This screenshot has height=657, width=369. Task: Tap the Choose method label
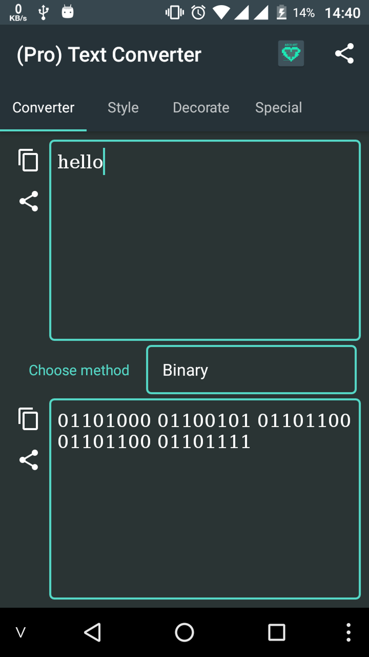[x=79, y=370]
